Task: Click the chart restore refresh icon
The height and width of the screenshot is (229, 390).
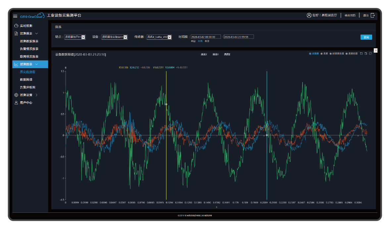Action: click(370, 54)
